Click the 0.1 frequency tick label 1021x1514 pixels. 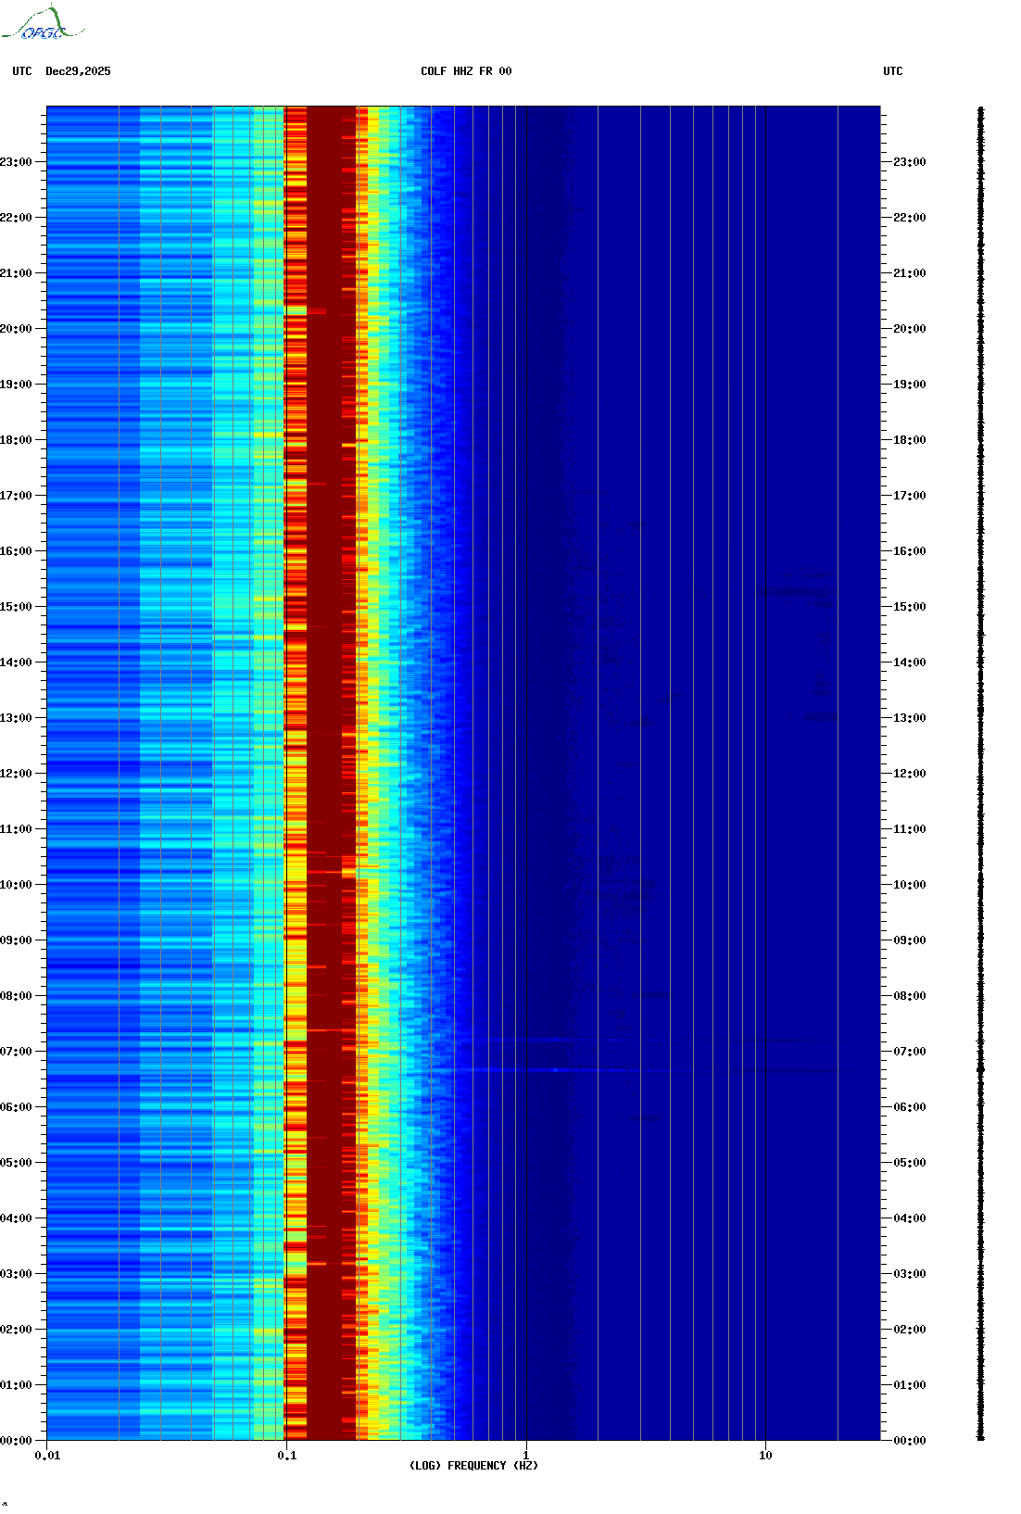point(286,1456)
